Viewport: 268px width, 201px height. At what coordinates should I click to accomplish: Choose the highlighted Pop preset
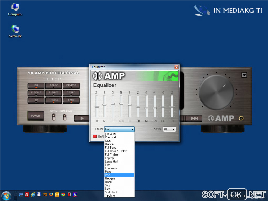(119, 175)
